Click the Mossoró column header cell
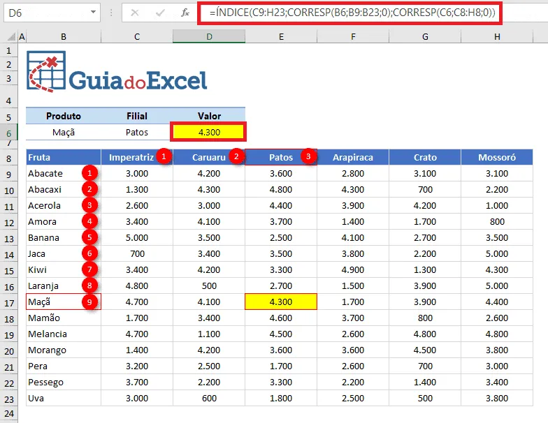The width and height of the screenshot is (548, 423). point(497,158)
